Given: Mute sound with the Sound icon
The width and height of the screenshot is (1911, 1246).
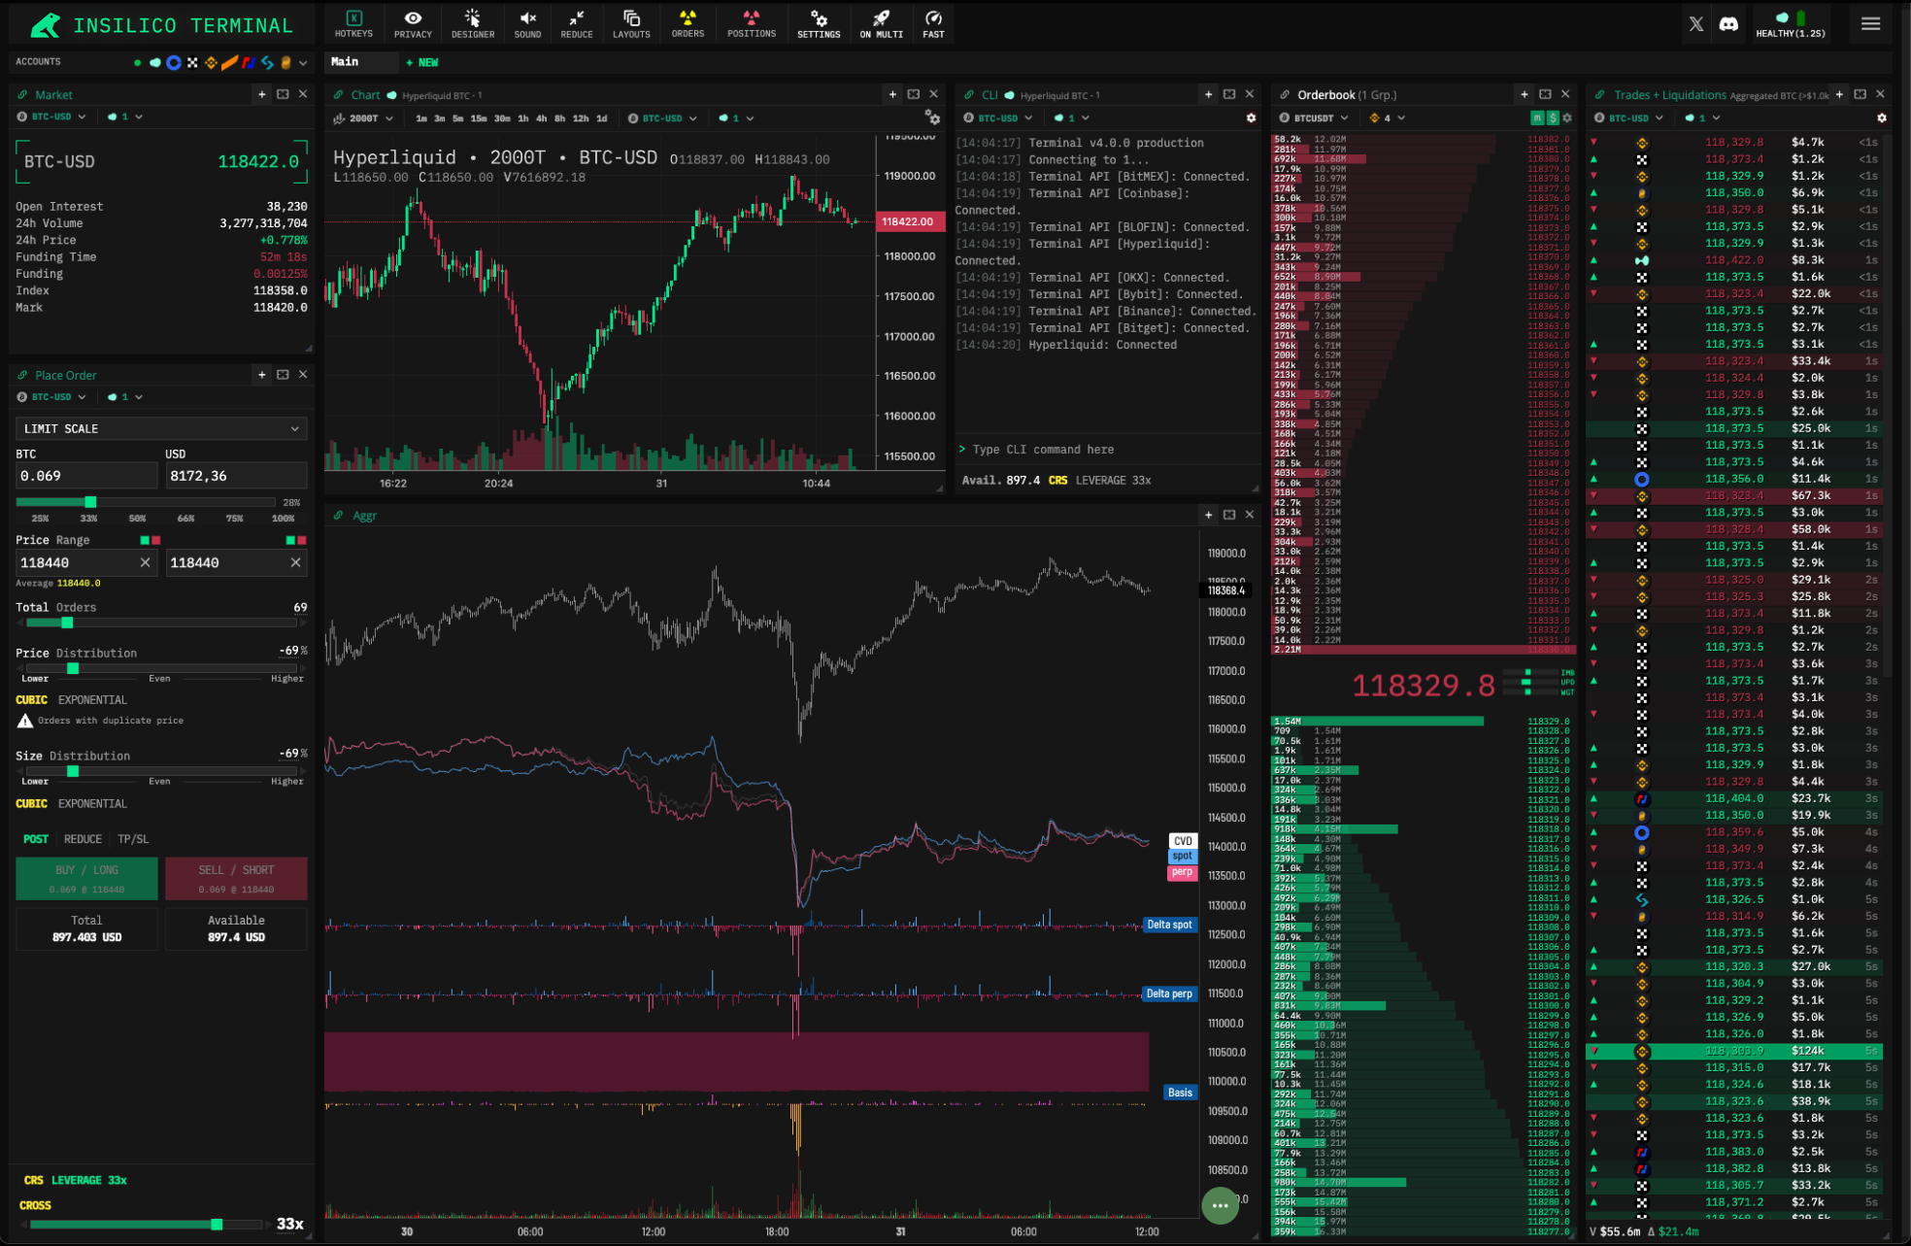Looking at the screenshot, I should tap(527, 23).
